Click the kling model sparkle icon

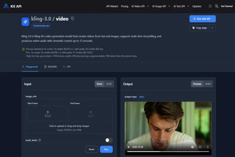(25, 22)
